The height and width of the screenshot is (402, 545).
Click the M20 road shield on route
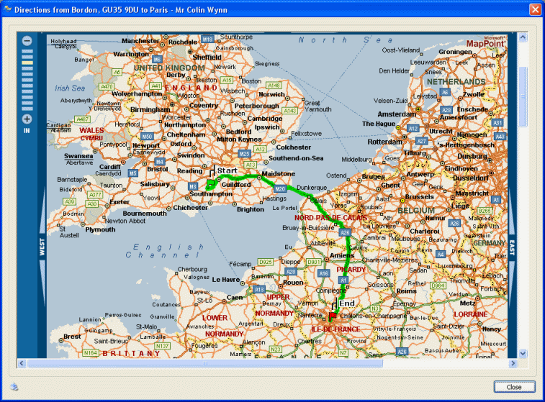[280, 189]
